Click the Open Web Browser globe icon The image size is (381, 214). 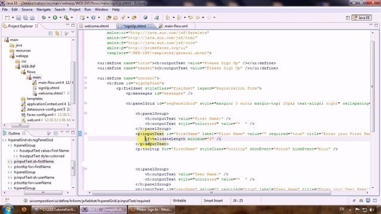(145, 17)
